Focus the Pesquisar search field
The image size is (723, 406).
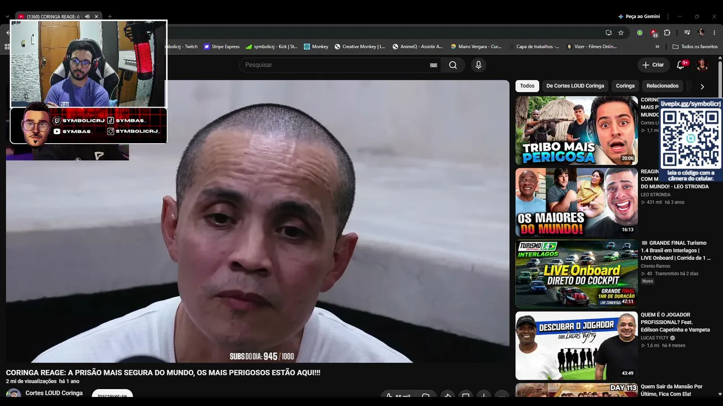[x=339, y=65]
